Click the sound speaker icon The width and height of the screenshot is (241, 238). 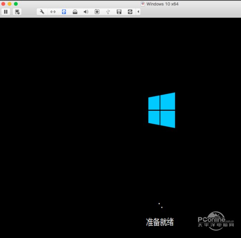point(86,12)
